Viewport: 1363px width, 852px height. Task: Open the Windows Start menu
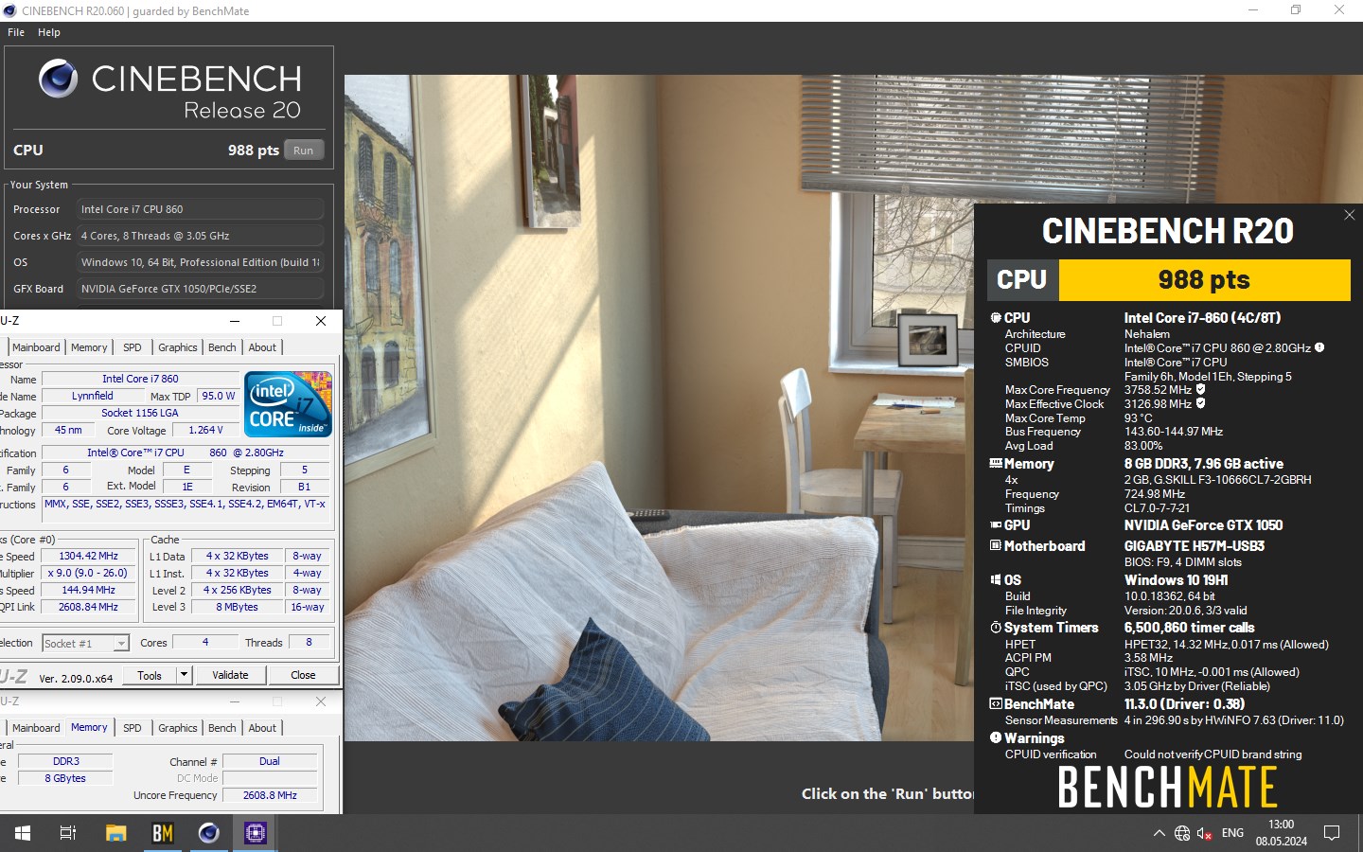pos(23,833)
